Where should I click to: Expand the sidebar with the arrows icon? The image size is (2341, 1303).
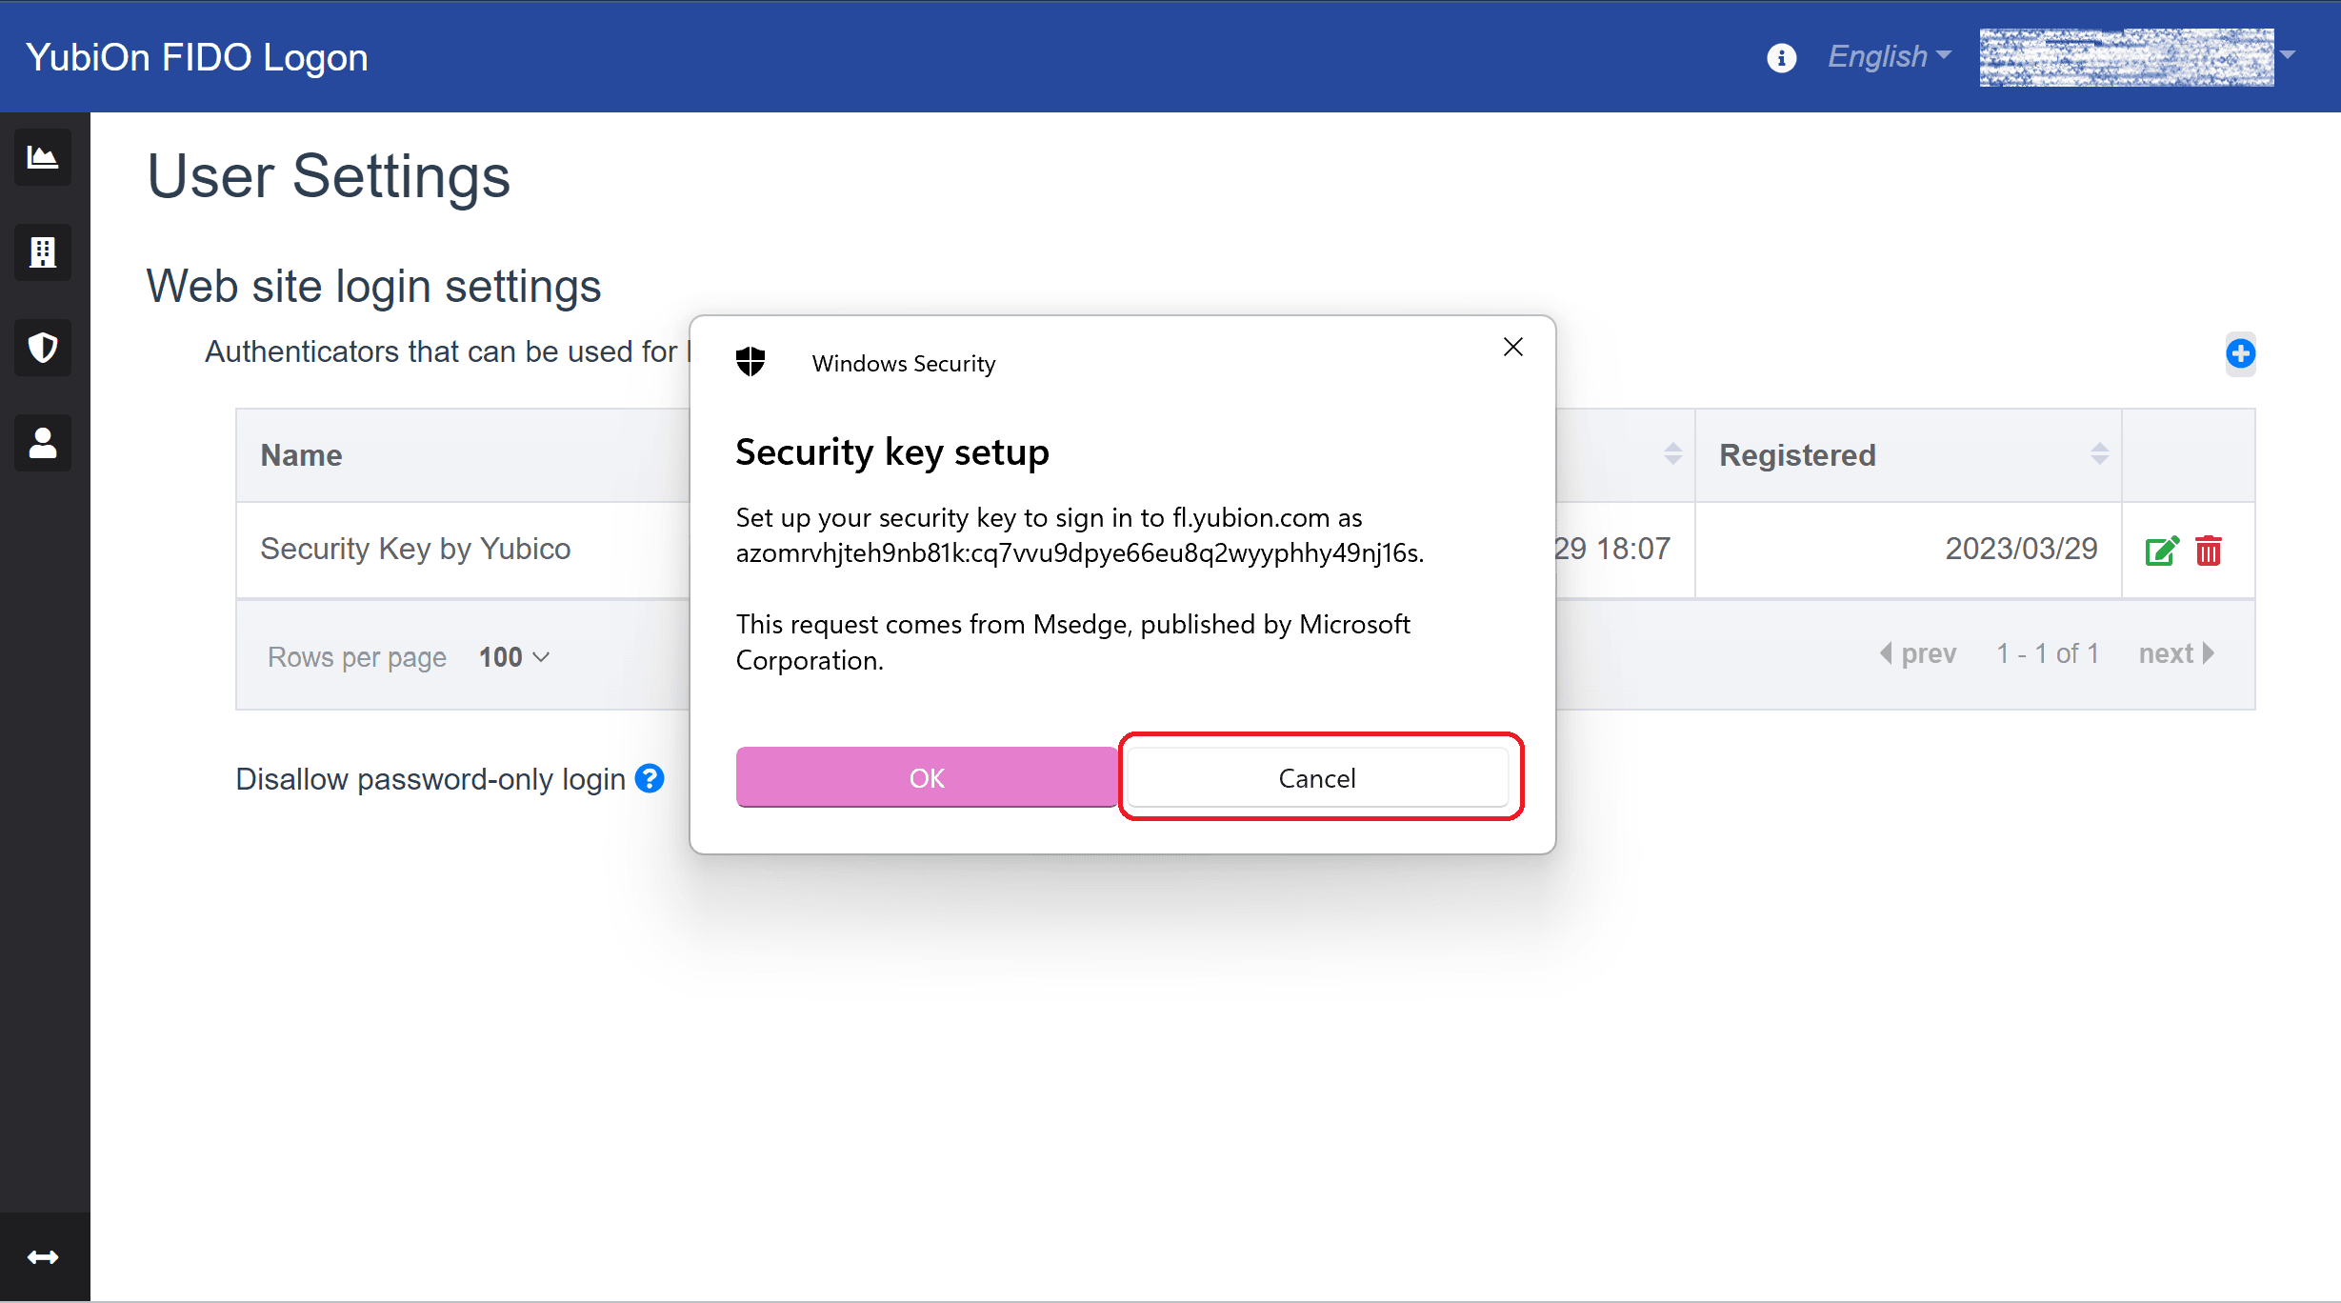(x=43, y=1257)
